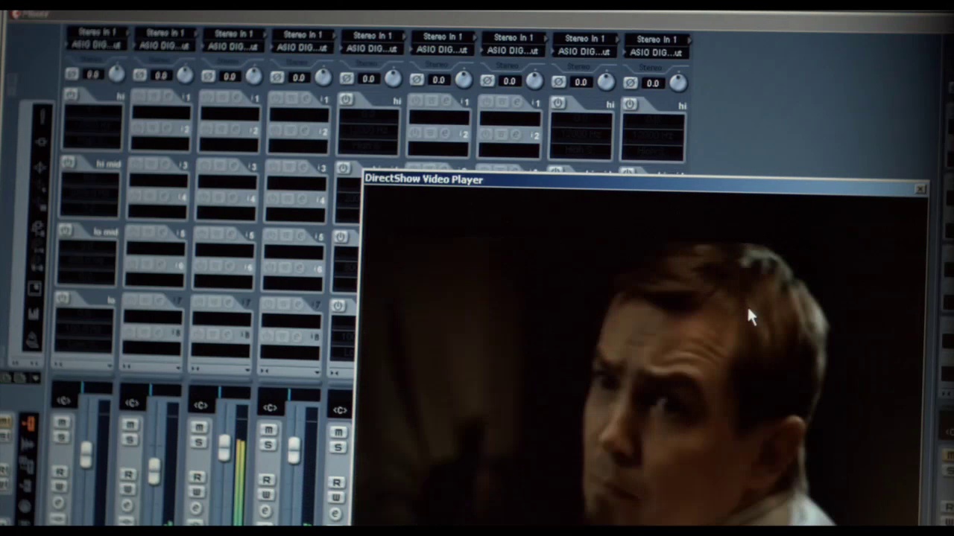Enable Read automation on the third channel
The height and width of the screenshot is (536, 954).
pyautogui.click(x=197, y=477)
